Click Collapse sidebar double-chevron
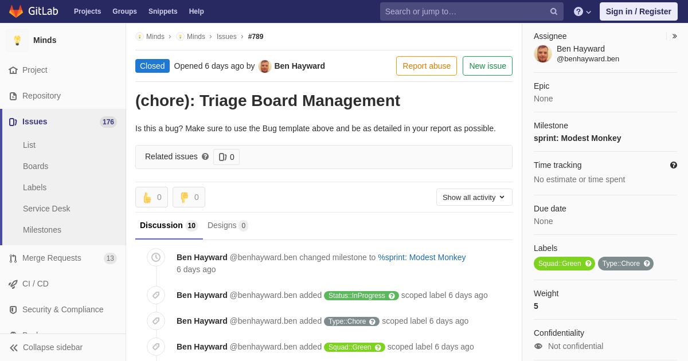The width and height of the screenshot is (688, 361). [14, 347]
